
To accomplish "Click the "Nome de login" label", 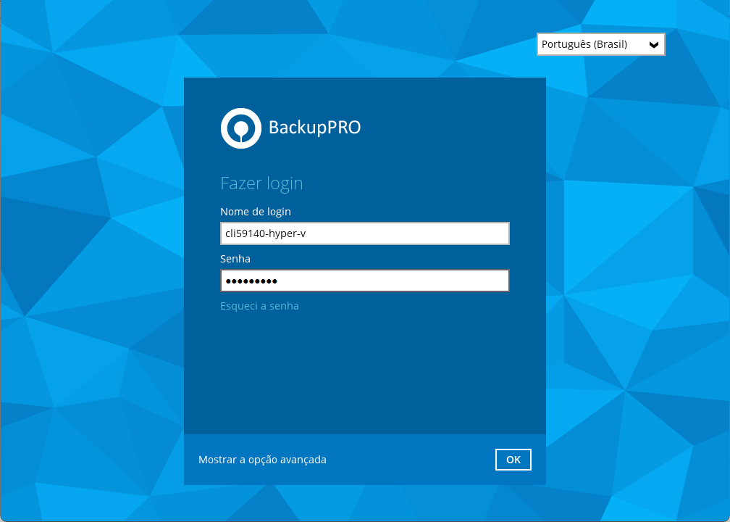I will pyautogui.click(x=256, y=212).
